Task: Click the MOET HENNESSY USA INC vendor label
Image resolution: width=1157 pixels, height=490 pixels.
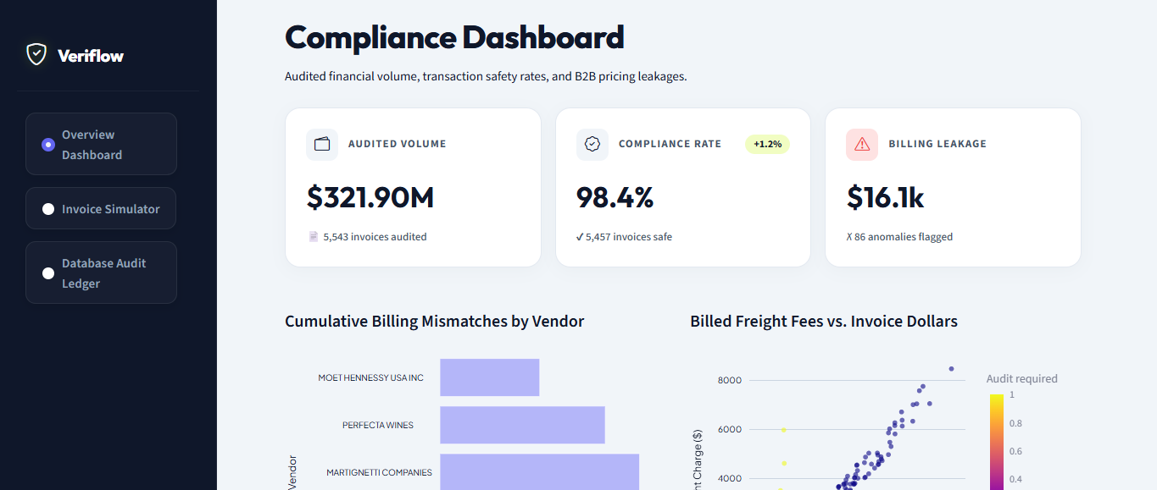Action: click(370, 377)
